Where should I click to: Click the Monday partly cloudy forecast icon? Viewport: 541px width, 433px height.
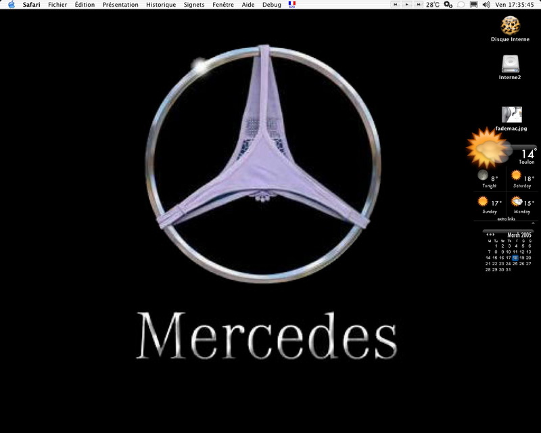pos(517,201)
